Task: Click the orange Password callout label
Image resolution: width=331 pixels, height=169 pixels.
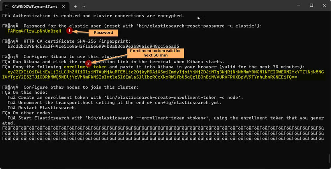Action: [x=103, y=33]
